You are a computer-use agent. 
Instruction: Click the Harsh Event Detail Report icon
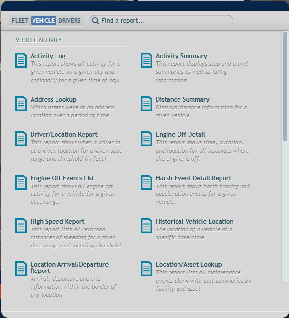[x=146, y=182]
